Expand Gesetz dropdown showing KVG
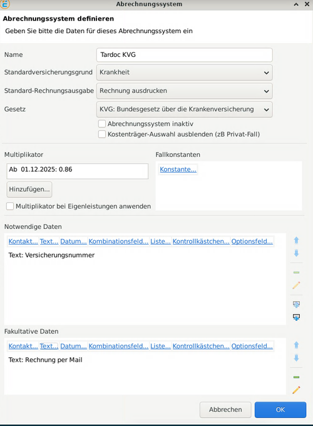The width and height of the screenshot is (313, 426). [185, 109]
